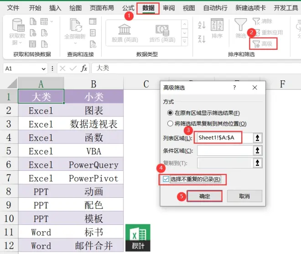The image size is (301, 254).
Task: Click the Existing Connections icon
Action: [x=44, y=44]
